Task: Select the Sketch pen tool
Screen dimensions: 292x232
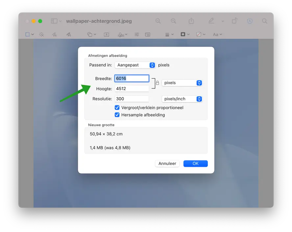Action: pyautogui.click(x=54, y=35)
